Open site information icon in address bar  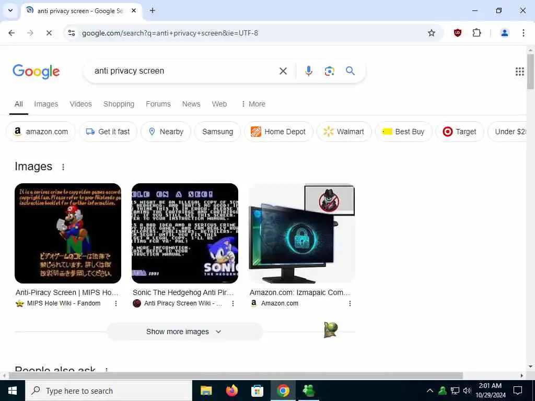point(72,33)
